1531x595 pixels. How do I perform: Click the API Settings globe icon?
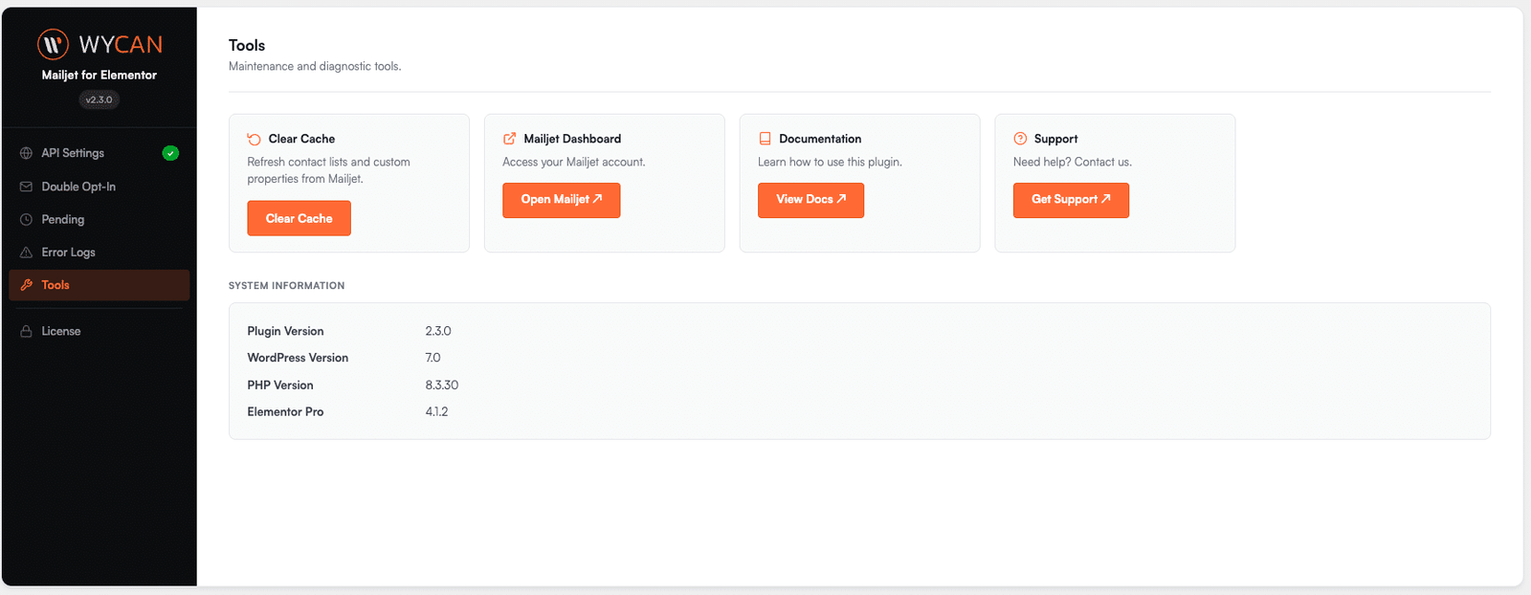click(x=26, y=153)
